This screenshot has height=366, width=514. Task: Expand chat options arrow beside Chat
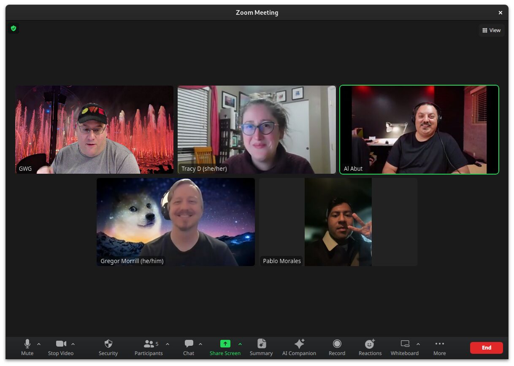[200, 344]
